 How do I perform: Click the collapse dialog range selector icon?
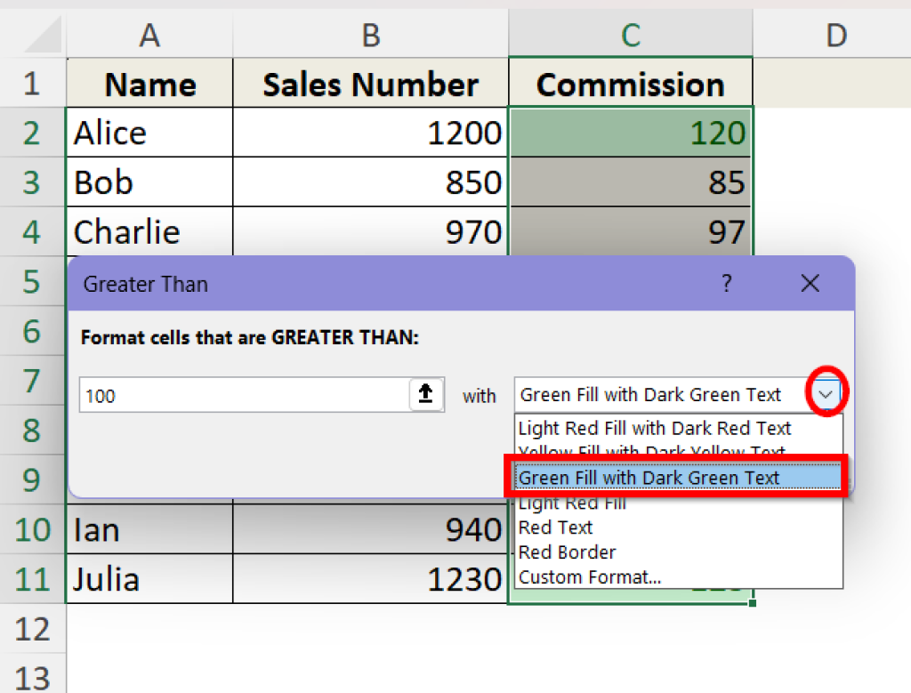(425, 395)
